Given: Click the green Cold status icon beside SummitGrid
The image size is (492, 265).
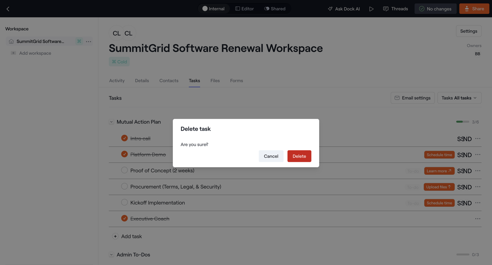Looking at the screenshot, I should coord(79,41).
